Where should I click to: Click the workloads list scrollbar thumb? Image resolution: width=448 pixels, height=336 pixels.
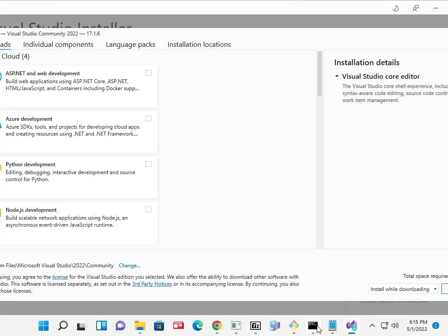pyautogui.click(x=319, y=73)
